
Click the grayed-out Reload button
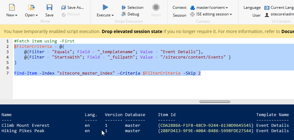click(71, 14)
